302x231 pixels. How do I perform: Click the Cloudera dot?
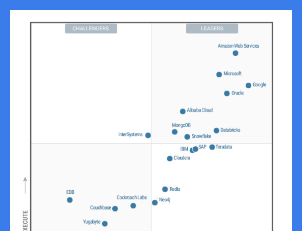click(170, 159)
